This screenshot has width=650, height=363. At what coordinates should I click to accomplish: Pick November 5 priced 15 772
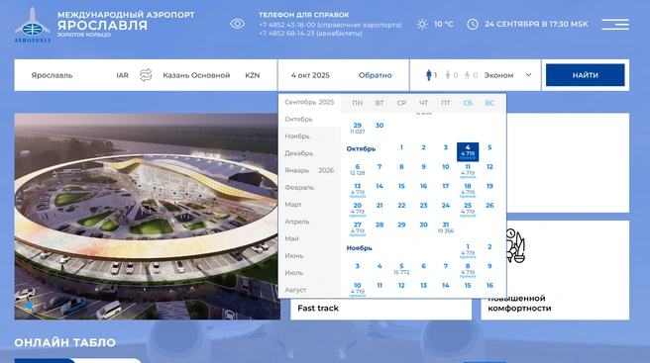(x=401, y=269)
